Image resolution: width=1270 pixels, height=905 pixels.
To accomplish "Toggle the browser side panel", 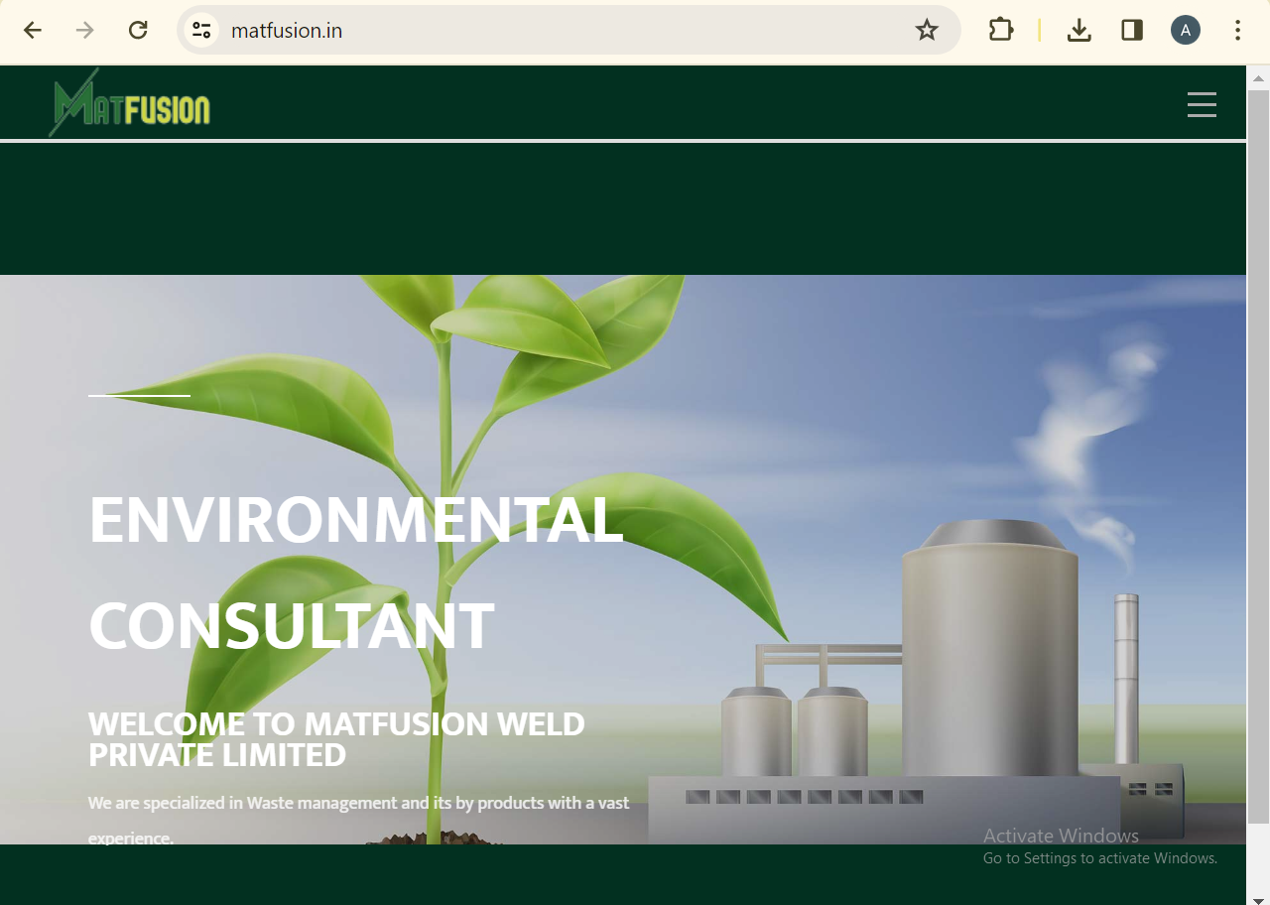I will [1132, 30].
